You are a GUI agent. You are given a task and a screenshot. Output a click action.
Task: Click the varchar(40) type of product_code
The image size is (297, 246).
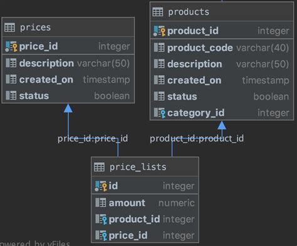[263, 48]
